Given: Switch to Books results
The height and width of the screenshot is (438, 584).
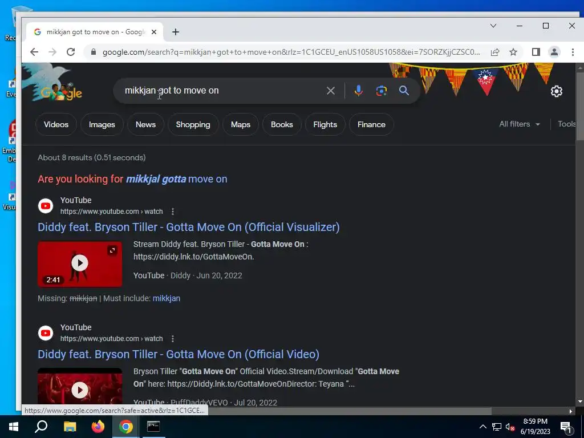Looking at the screenshot, I should click(x=282, y=124).
